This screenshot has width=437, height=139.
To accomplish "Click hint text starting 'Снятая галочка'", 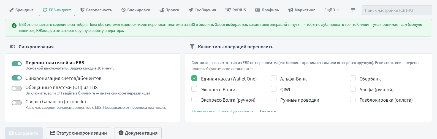I will pos(306,66).
